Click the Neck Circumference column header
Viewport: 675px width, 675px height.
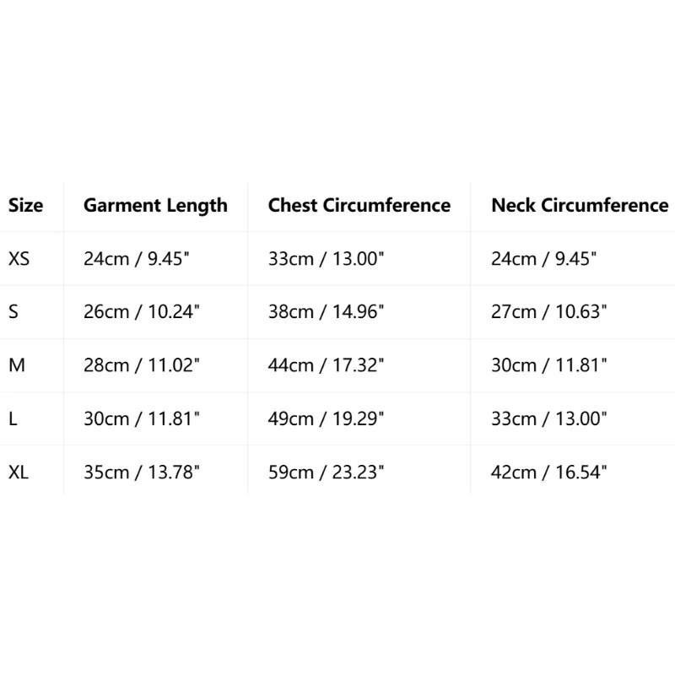[580, 205]
